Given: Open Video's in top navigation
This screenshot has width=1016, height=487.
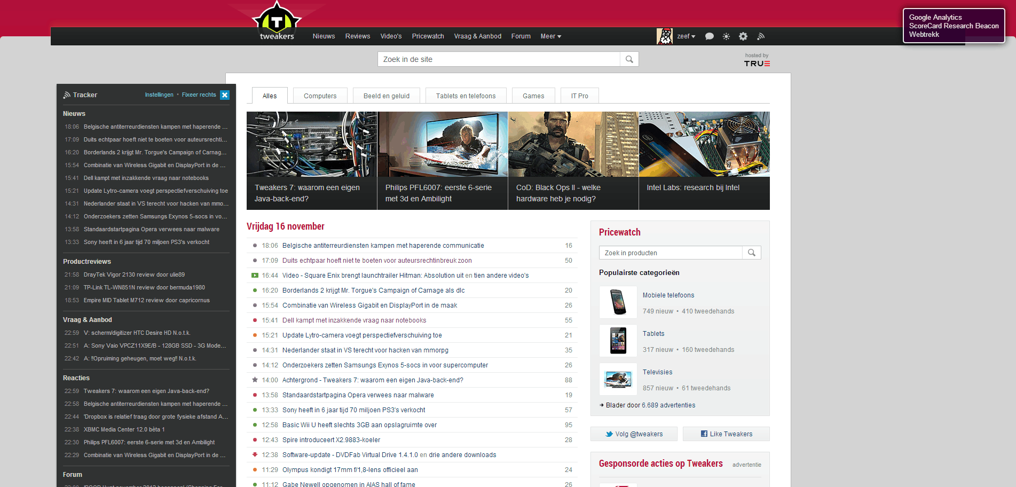Looking at the screenshot, I should click(x=391, y=36).
